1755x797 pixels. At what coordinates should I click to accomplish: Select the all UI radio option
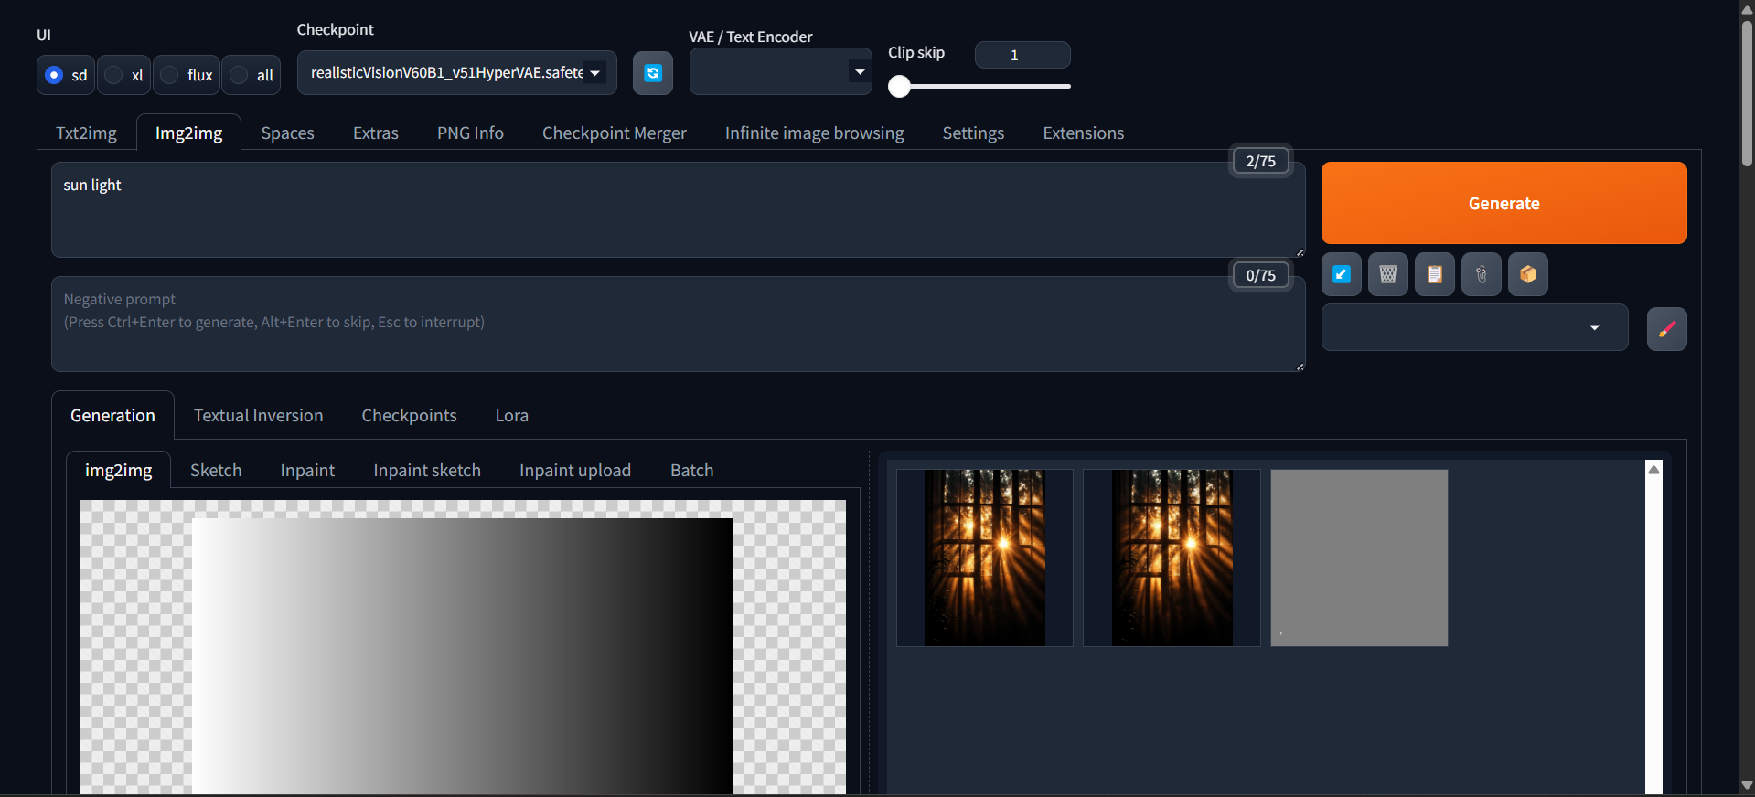240,75
